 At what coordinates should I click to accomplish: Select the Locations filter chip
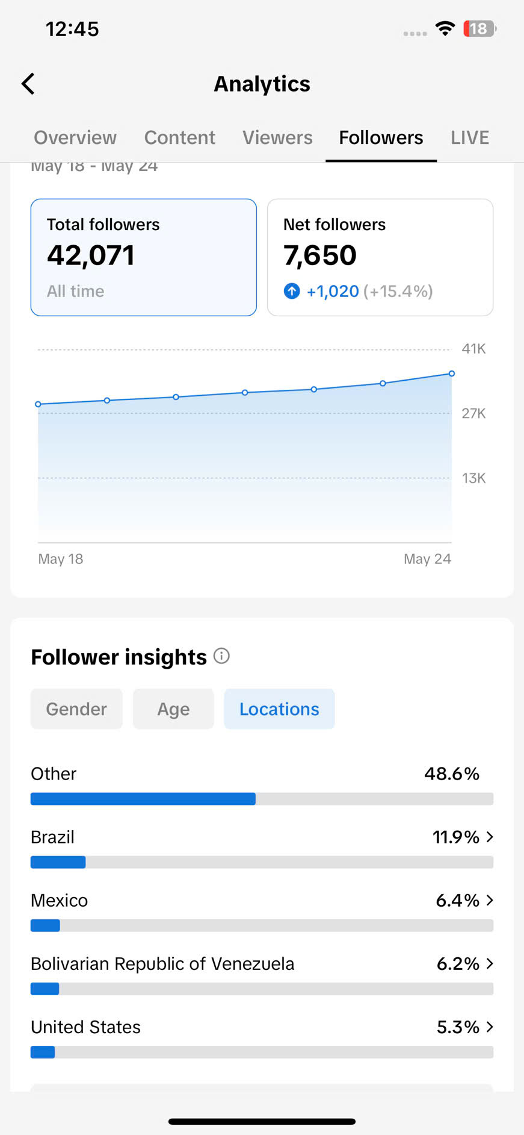pyautogui.click(x=279, y=709)
